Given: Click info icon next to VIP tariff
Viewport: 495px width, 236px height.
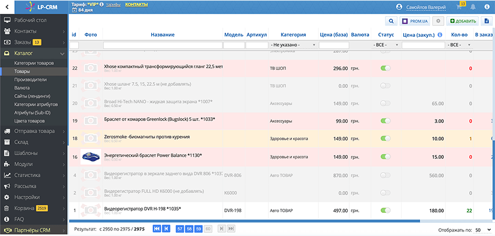Looking at the screenshot, I should 101,4.
